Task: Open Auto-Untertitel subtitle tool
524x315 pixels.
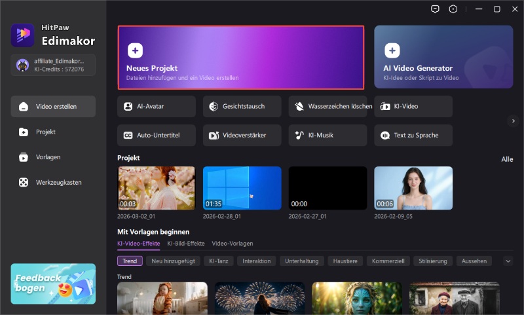Action: click(x=157, y=135)
